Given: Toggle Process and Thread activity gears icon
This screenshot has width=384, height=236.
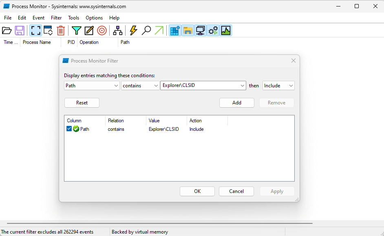Looking at the screenshot, I should click(213, 30).
